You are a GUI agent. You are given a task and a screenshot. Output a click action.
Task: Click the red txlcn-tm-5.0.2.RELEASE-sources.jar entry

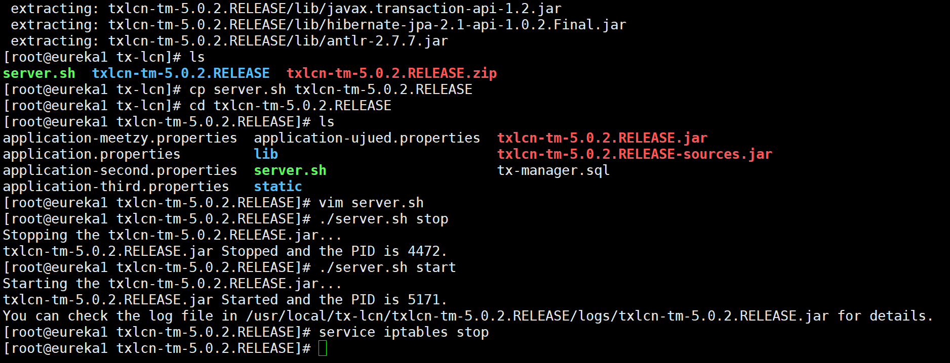click(635, 154)
